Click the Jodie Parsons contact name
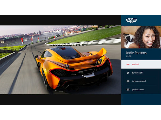 click(x=136, y=53)
